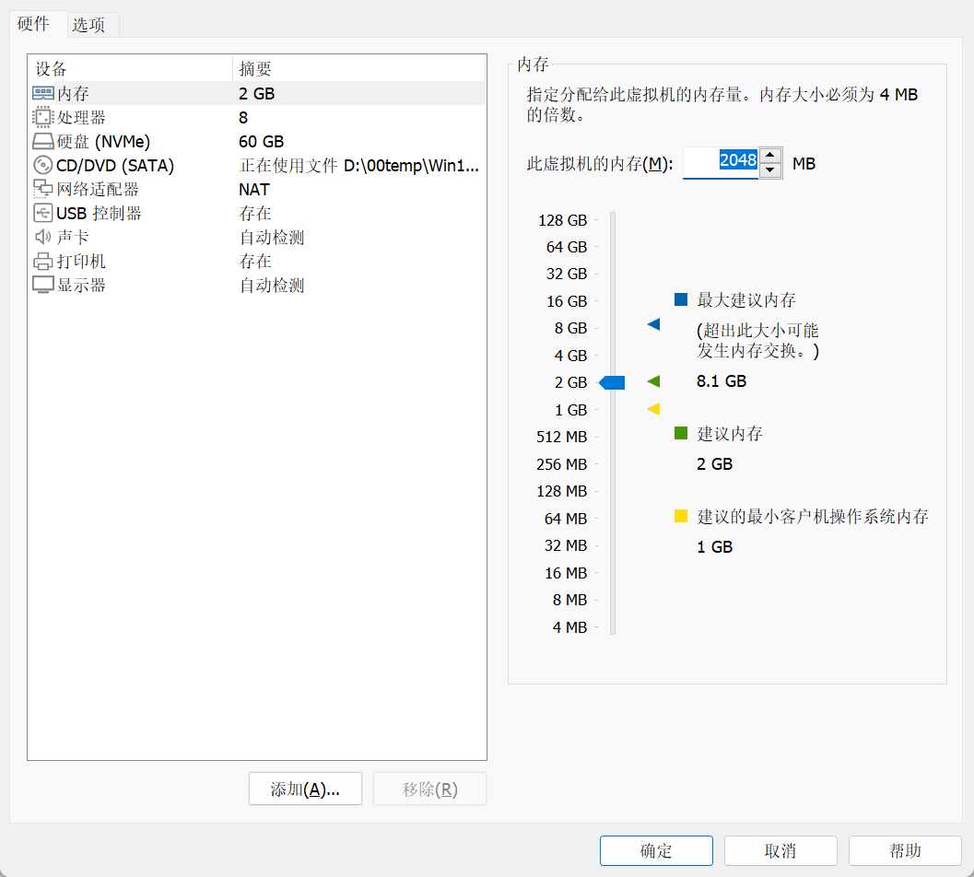Click the CD/DVD (SATA) disc icon
974x877 pixels.
point(43,165)
